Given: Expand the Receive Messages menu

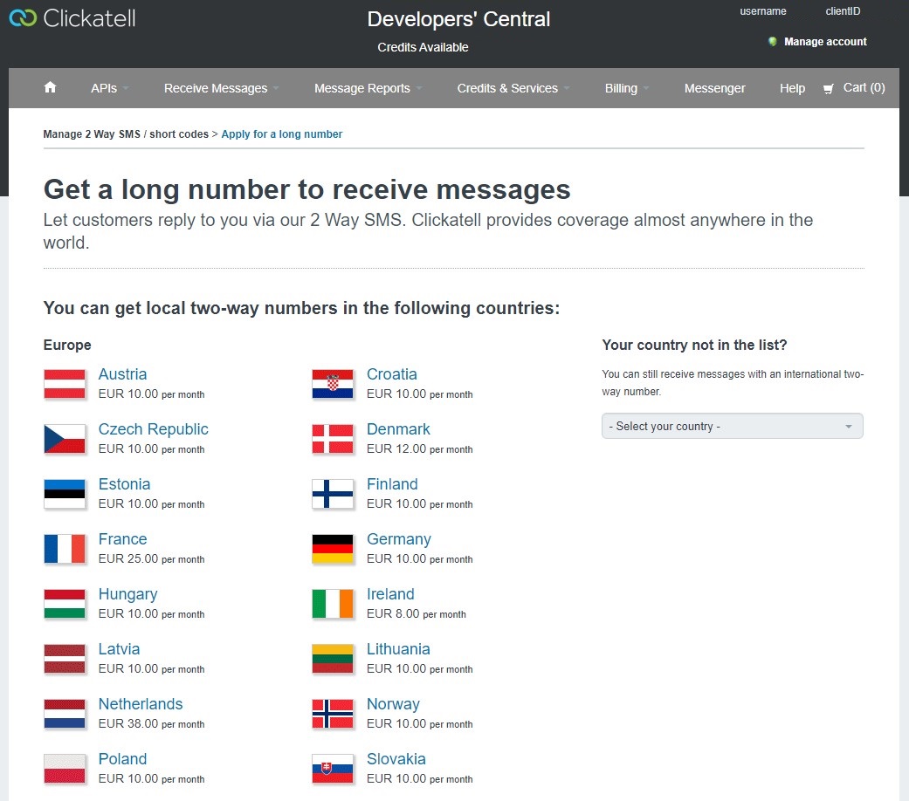Looking at the screenshot, I should (x=222, y=88).
